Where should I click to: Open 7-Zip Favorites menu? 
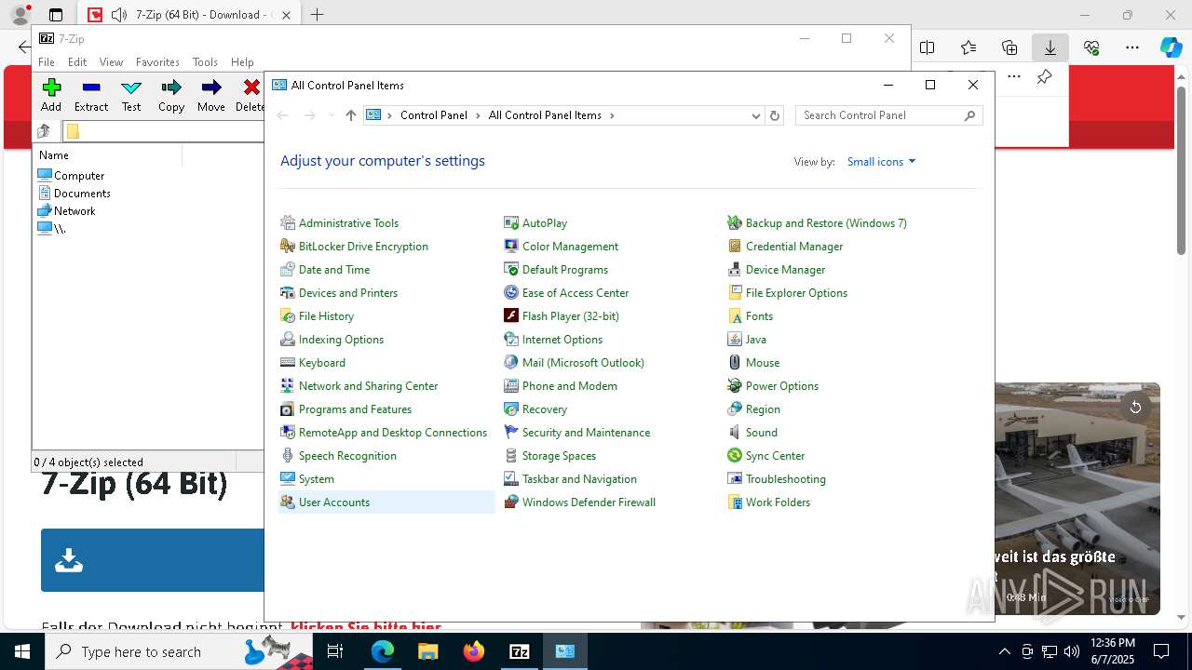click(x=157, y=62)
